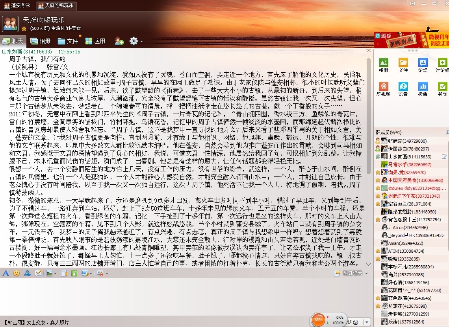Open the emoji smiley picker
The image size is (449, 327).
[17, 273]
